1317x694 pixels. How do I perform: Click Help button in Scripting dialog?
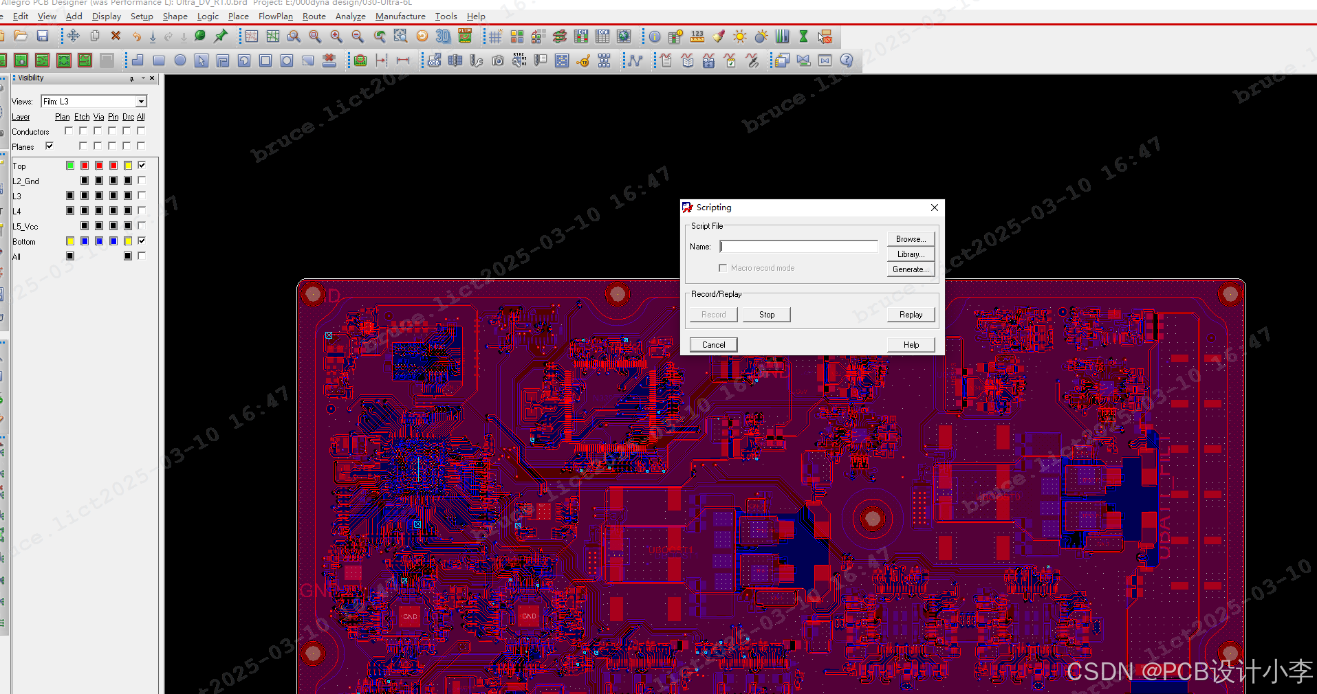click(x=911, y=345)
